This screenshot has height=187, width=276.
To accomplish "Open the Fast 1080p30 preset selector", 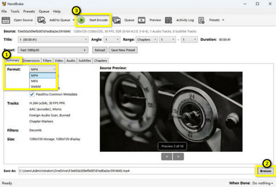I will (53, 50).
